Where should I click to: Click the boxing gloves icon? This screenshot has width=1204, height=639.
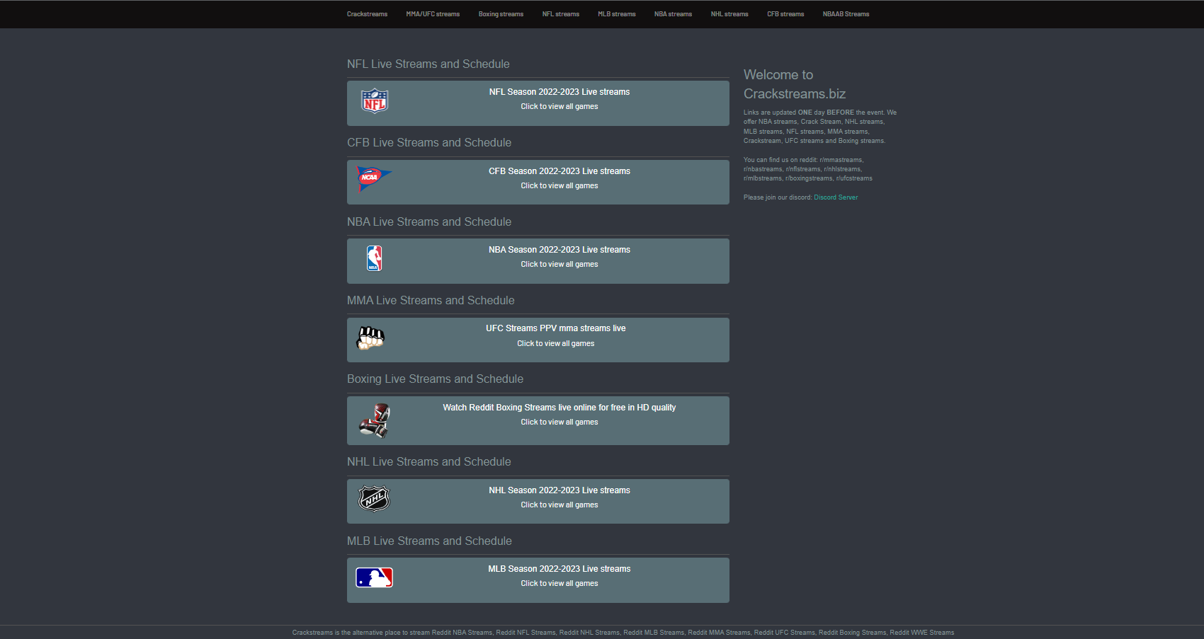click(375, 420)
